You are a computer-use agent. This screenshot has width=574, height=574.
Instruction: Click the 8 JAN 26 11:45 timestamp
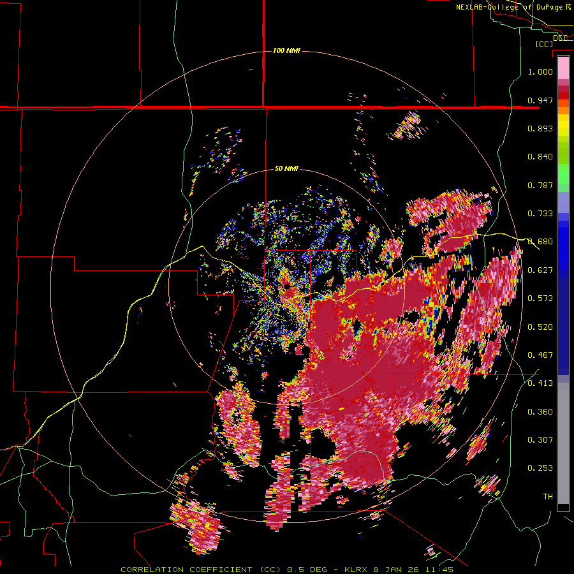413,570
